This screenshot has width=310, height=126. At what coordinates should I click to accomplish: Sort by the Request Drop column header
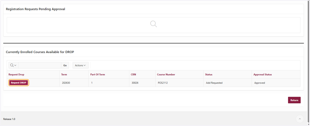(16, 74)
